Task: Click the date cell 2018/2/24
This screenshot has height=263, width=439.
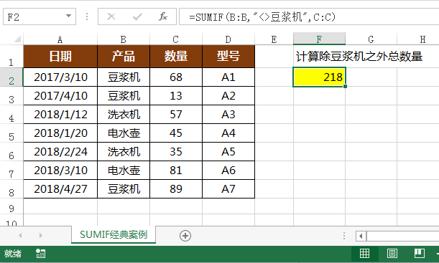Action: click(x=60, y=152)
